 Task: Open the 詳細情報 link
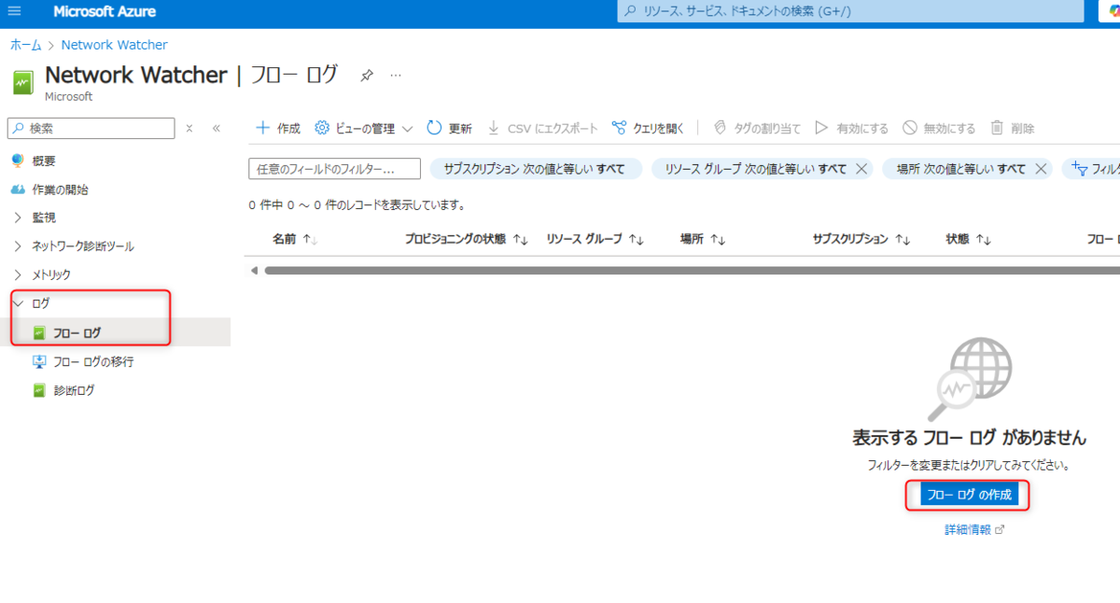tap(974, 529)
